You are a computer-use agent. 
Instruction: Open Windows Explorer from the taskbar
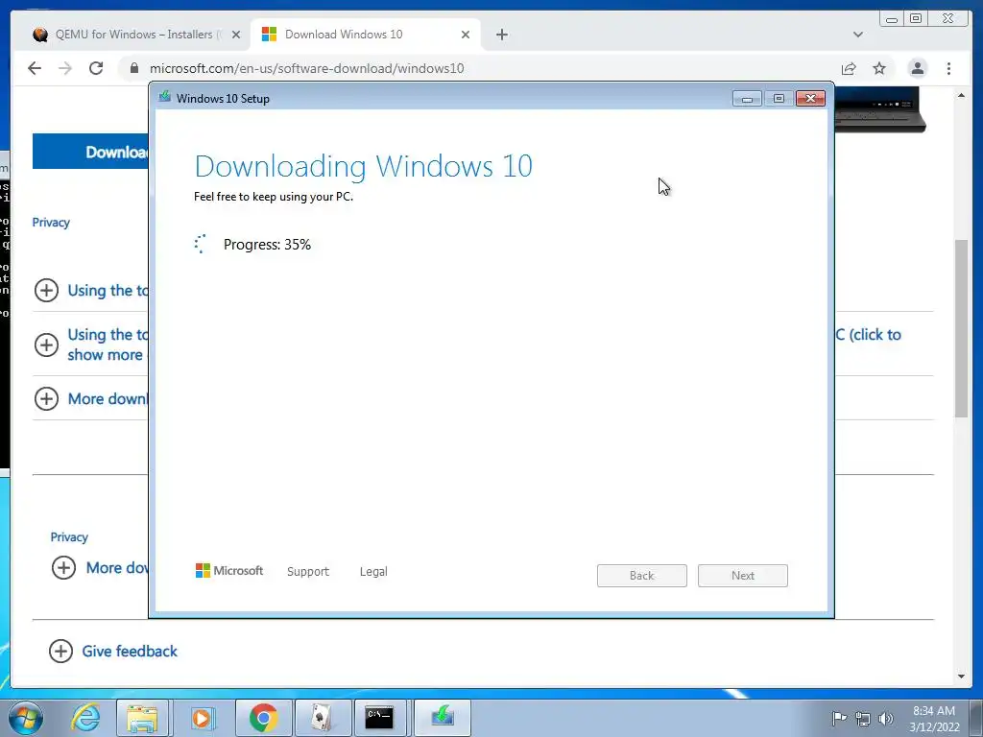[x=142, y=718]
